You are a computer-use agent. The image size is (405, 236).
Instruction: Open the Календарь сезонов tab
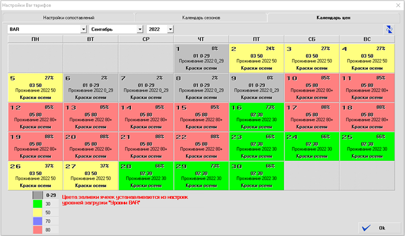point(200,17)
